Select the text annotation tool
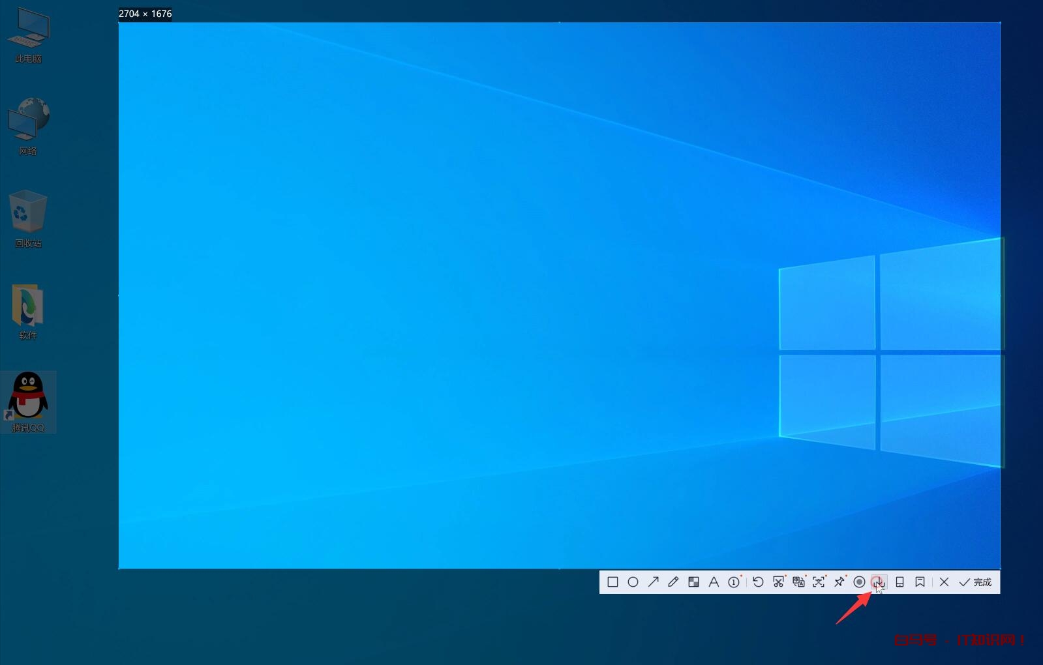 point(714,582)
